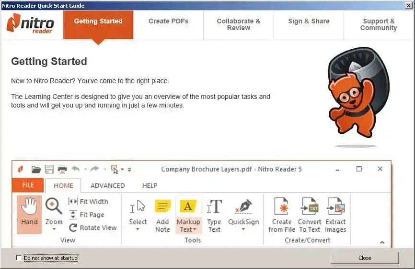The width and height of the screenshot is (415, 269).
Task: Open the Collaborate & Review tab
Action: 239,24
